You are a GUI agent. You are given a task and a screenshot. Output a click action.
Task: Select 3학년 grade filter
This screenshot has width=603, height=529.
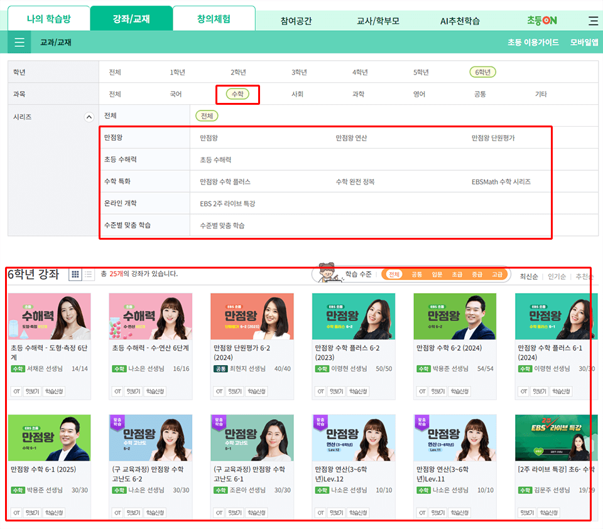[x=299, y=72]
